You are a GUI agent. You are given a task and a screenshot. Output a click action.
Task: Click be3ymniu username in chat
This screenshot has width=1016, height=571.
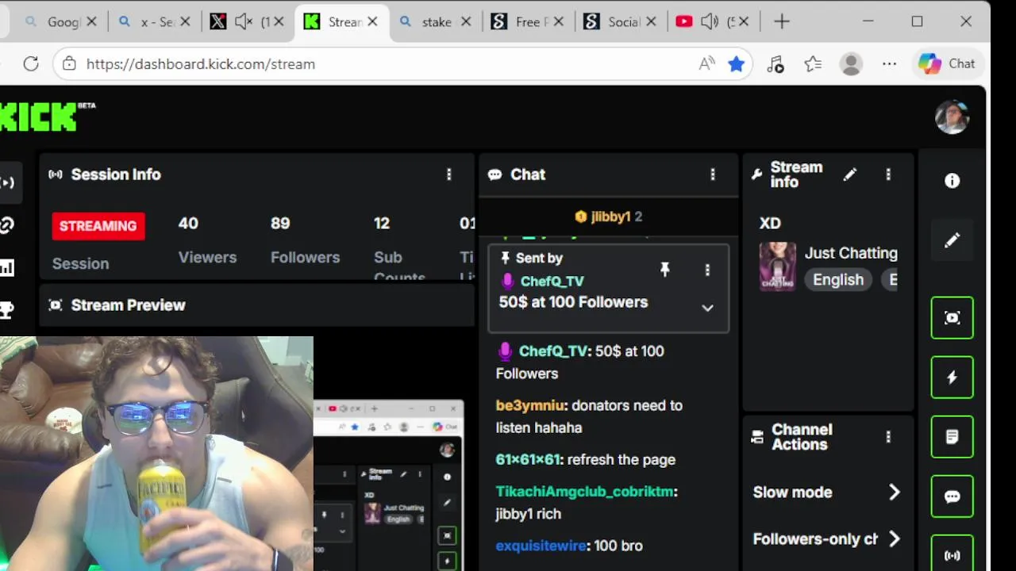pyautogui.click(x=530, y=405)
